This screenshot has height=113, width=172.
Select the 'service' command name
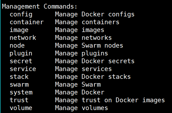click(x=23, y=69)
